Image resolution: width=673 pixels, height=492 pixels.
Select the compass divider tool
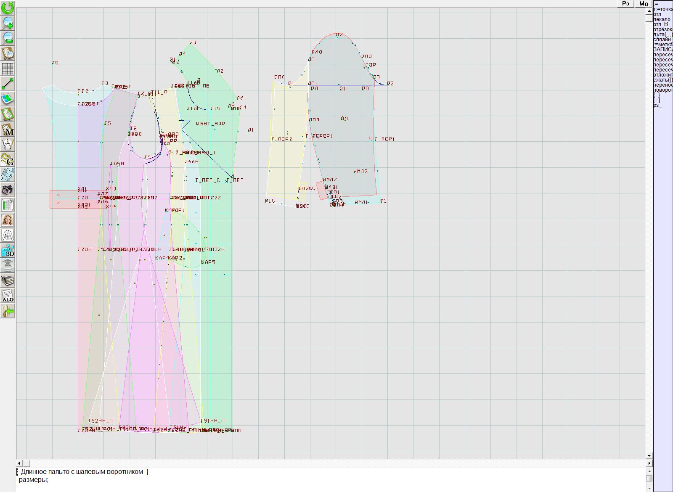(8, 144)
